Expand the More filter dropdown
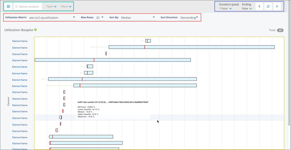This screenshot has width=291, height=150. pyautogui.click(x=66, y=6)
